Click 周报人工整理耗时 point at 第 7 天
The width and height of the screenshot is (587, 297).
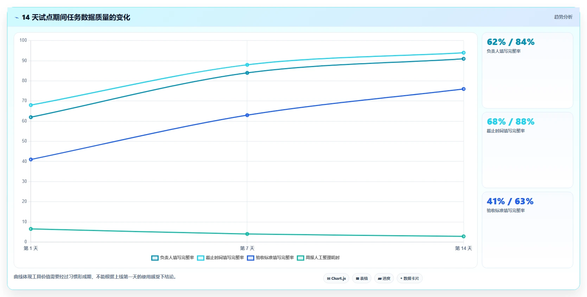[x=247, y=234]
